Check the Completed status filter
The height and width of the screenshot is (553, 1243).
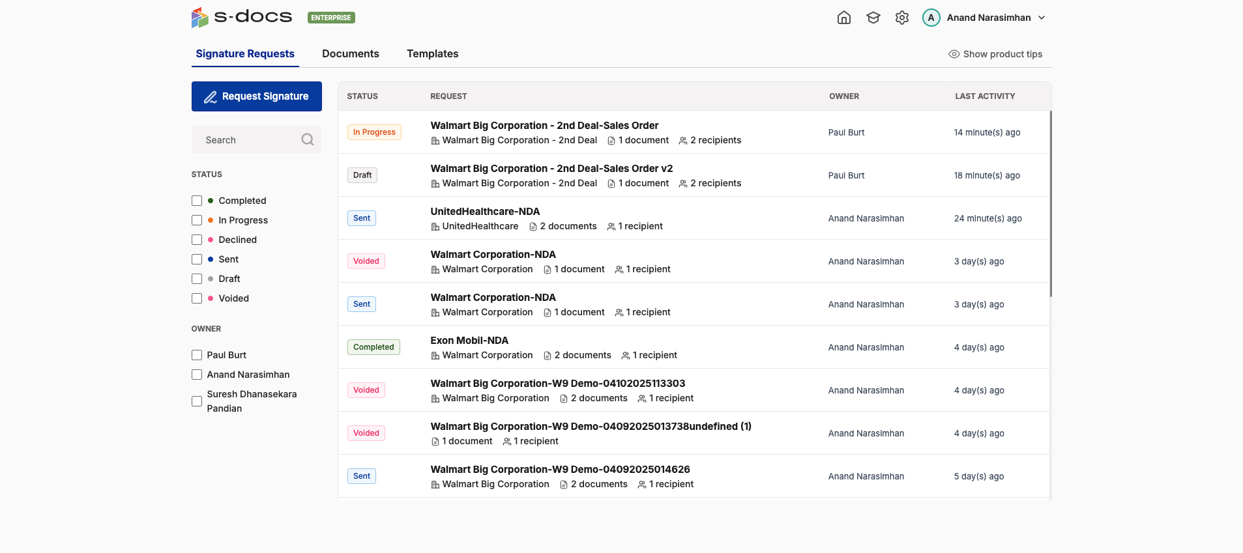(197, 201)
